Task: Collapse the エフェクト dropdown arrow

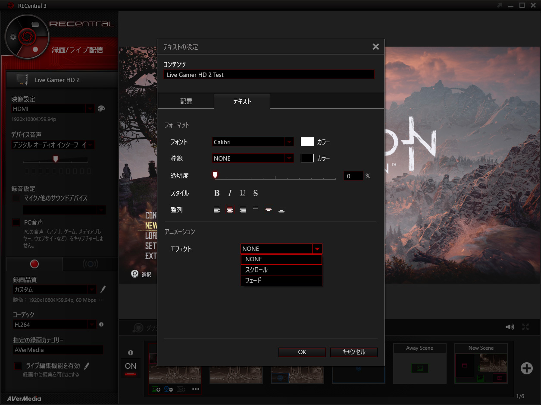Action: [x=317, y=249]
